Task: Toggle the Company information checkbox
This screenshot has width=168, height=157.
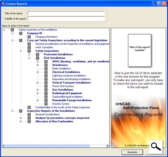Action: point(29,37)
